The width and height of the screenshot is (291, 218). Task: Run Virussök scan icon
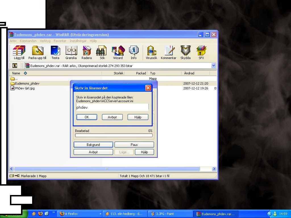click(151, 53)
